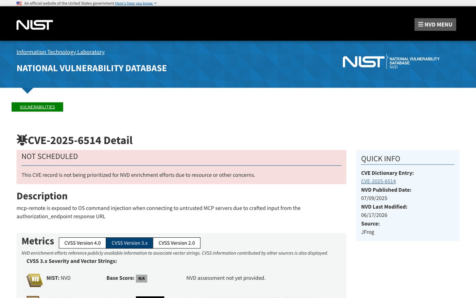Click the mcp-remote description paragraph
The image size is (476, 298).
point(158,212)
